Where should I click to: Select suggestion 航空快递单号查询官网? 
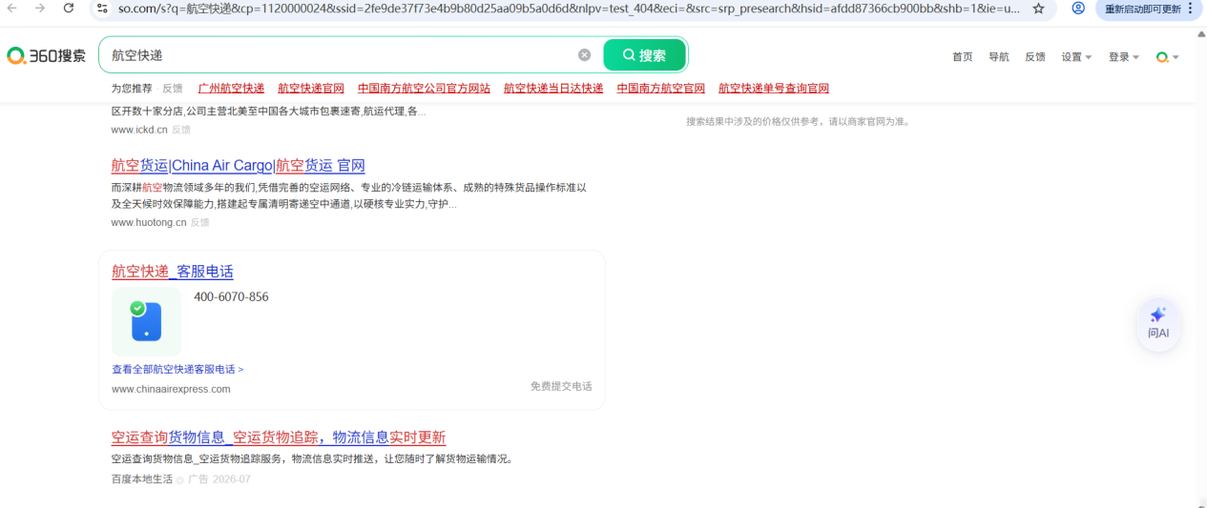(x=774, y=89)
